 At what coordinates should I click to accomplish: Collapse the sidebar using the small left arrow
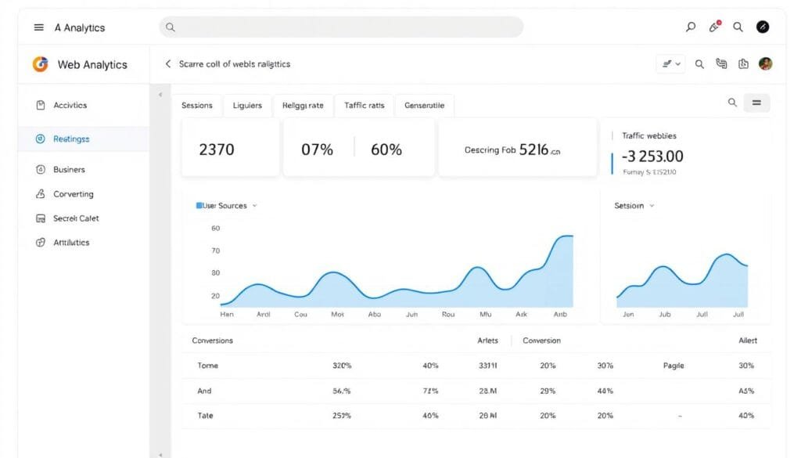tap(160, 95)
